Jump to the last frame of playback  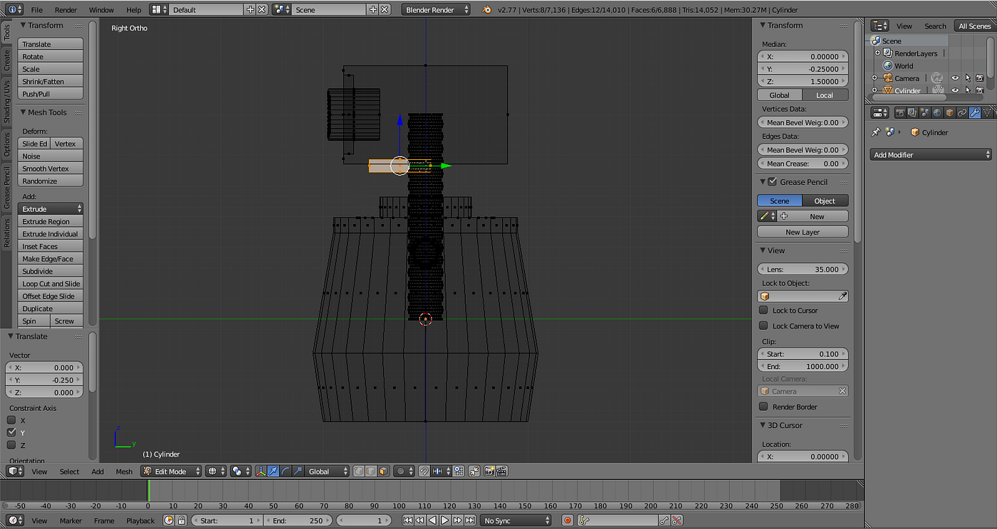coord(470,520)
